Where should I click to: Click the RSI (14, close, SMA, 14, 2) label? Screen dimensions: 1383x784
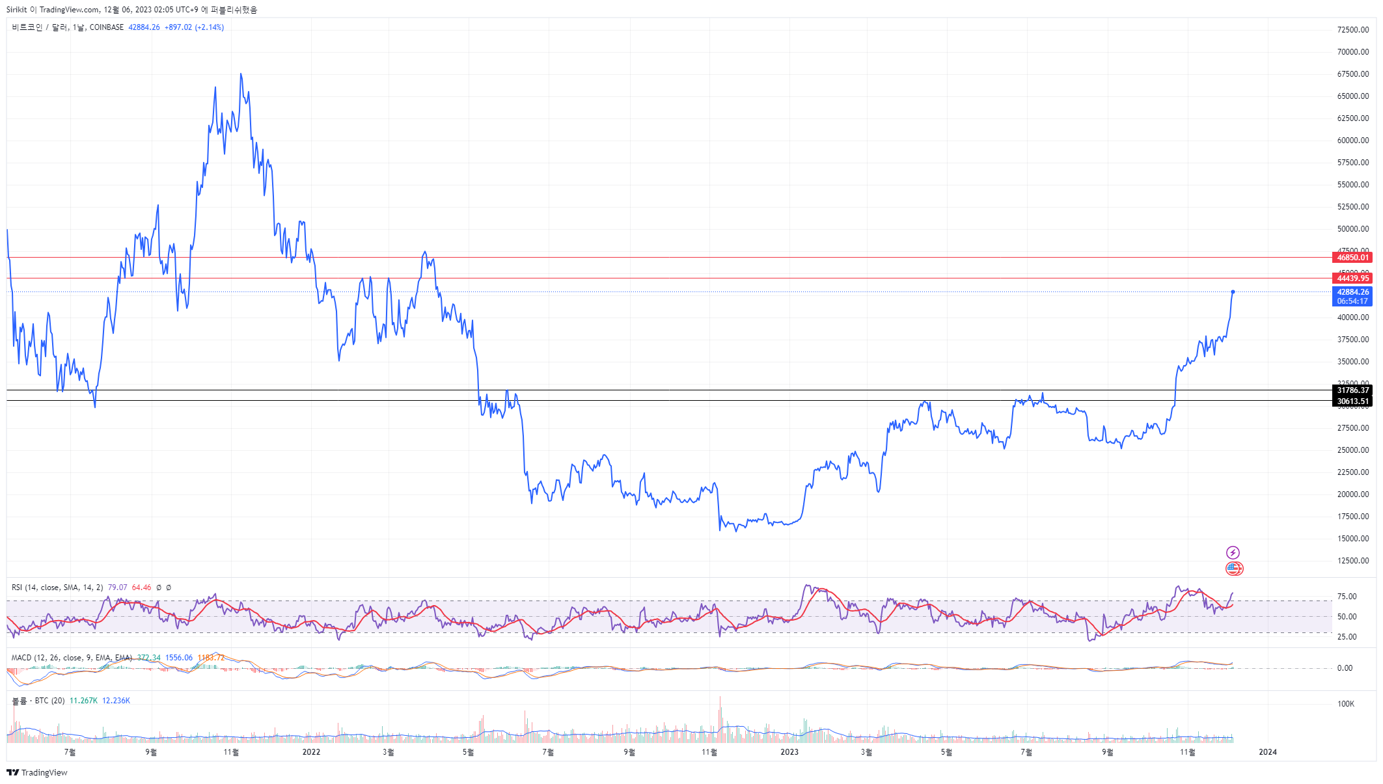57,588
